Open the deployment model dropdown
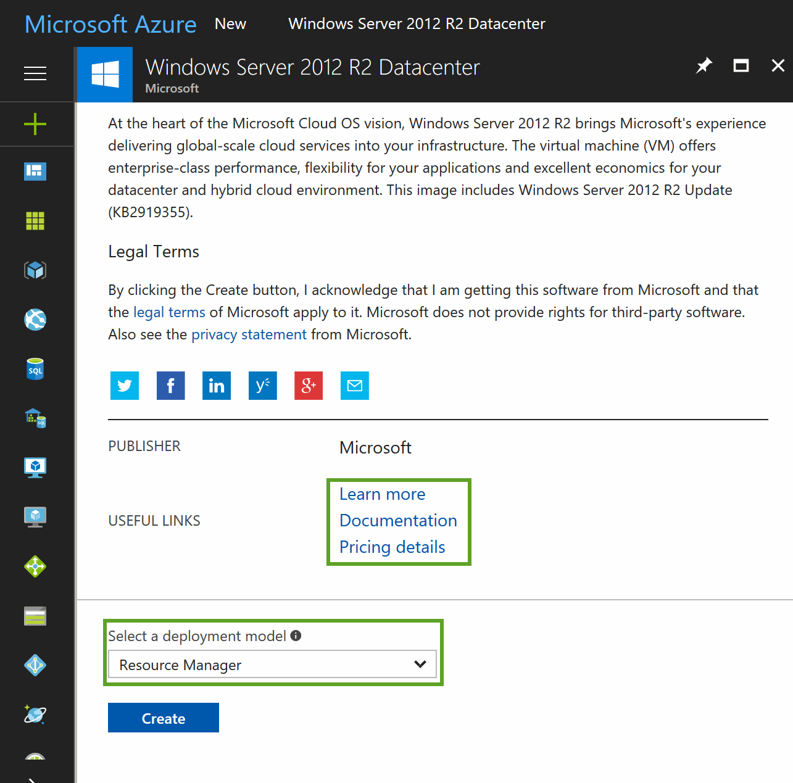 272,665
